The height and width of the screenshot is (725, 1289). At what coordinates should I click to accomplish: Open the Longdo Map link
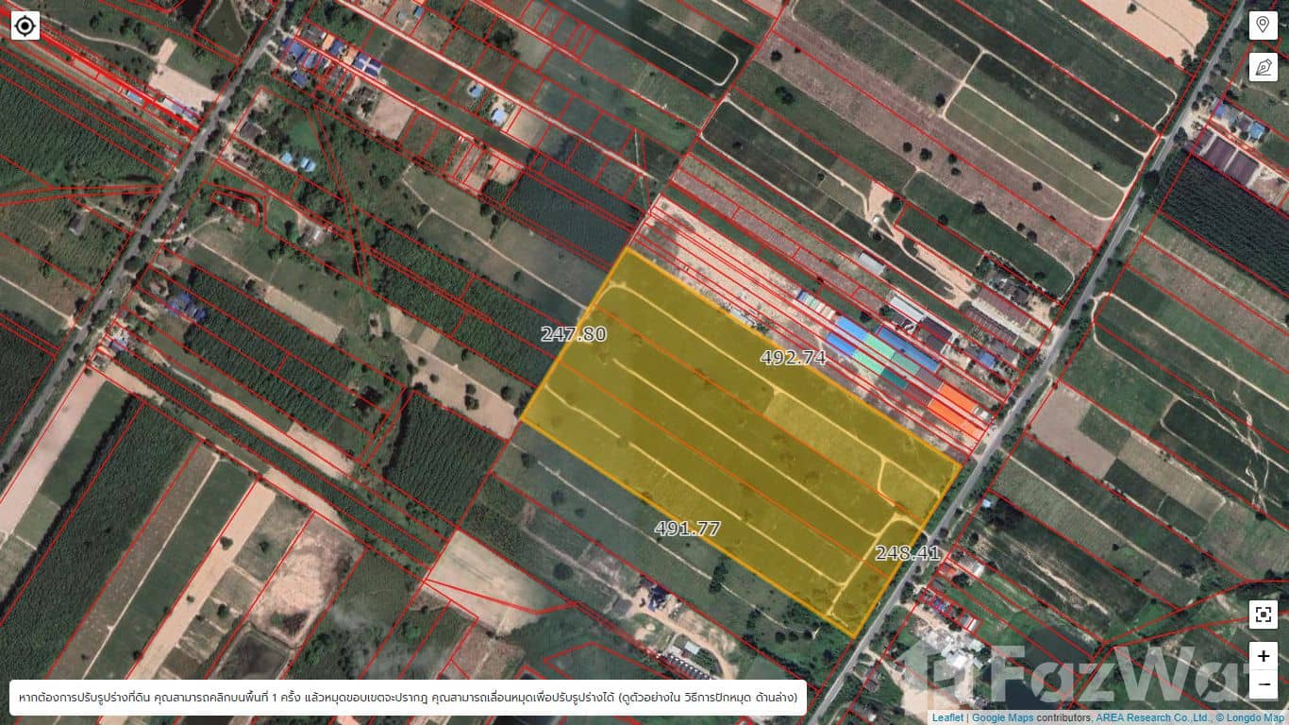[1254, 717]
